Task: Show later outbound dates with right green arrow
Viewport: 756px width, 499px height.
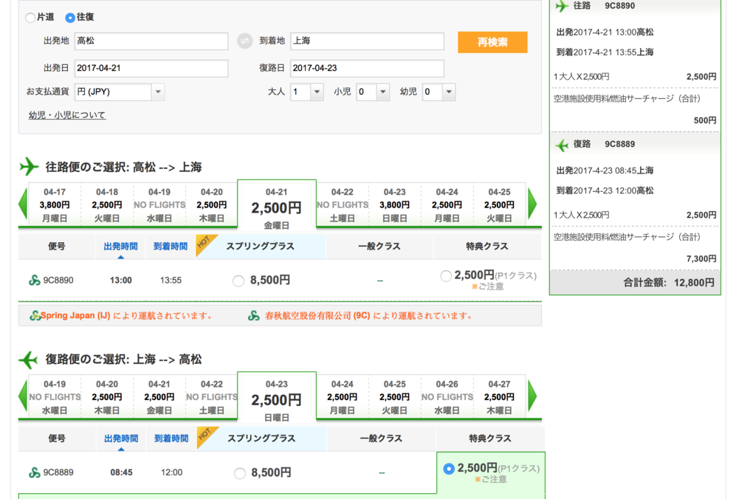Action: click(532, 204)
